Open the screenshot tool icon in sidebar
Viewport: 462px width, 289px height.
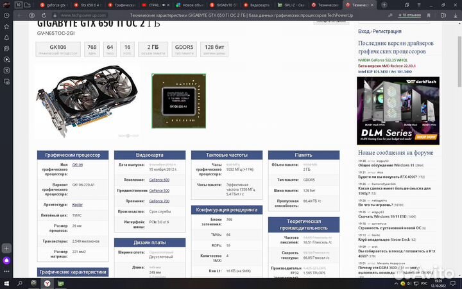(x=6, y=82)
